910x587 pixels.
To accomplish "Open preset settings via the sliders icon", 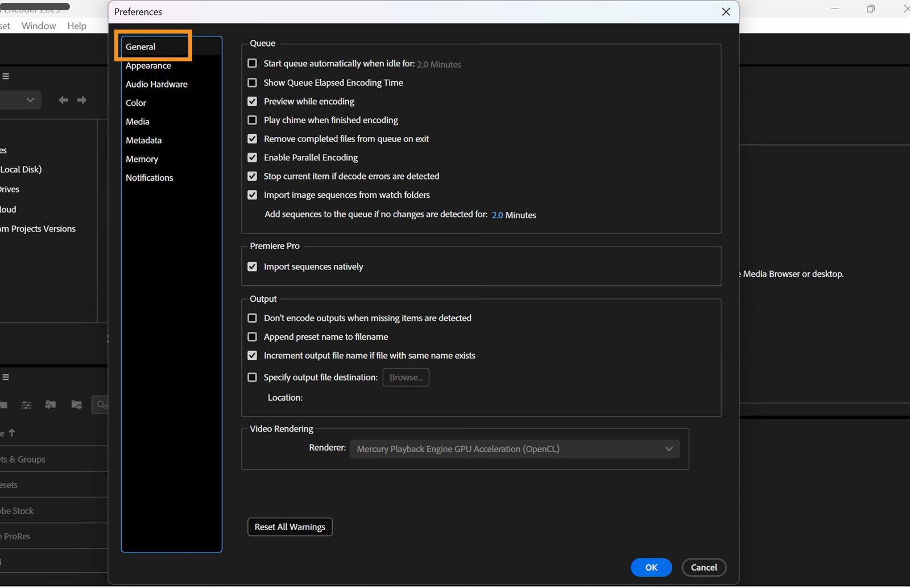I will pos(26,405).
